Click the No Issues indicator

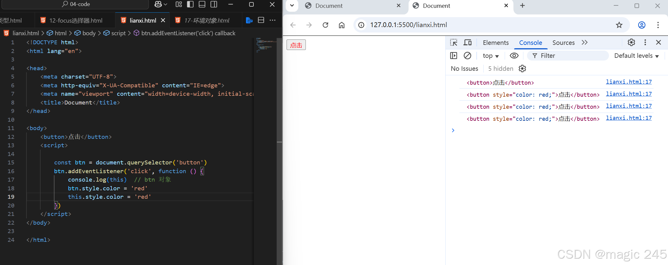click(x=464, y=69)
